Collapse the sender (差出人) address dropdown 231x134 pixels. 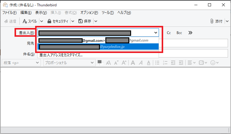click(156, 33)
